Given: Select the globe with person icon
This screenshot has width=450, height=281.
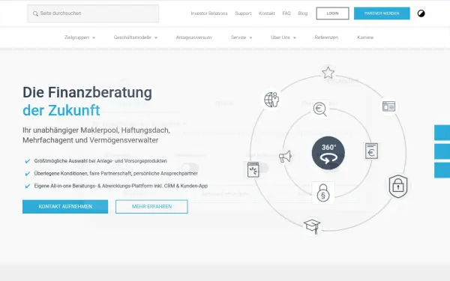Looking at the screenshot, I should [x=271, y=100].
